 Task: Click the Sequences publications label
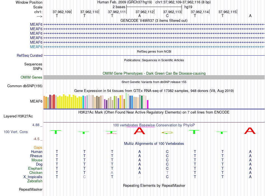tap(33, 64)
